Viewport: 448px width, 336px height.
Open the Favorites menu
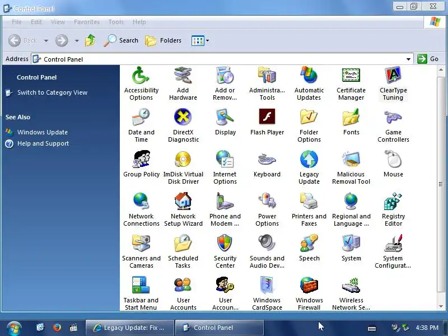coord(87,22)
